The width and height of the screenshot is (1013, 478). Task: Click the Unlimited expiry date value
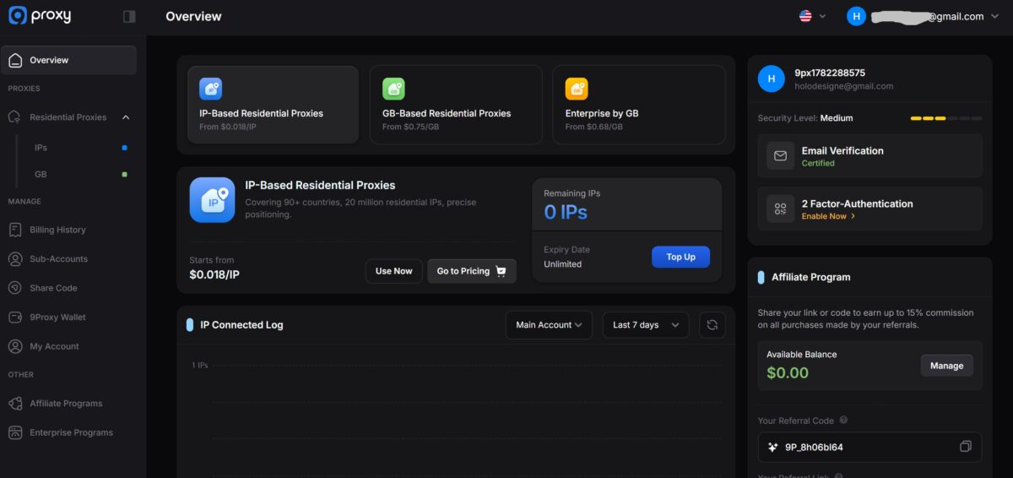(x=563, y=264)
